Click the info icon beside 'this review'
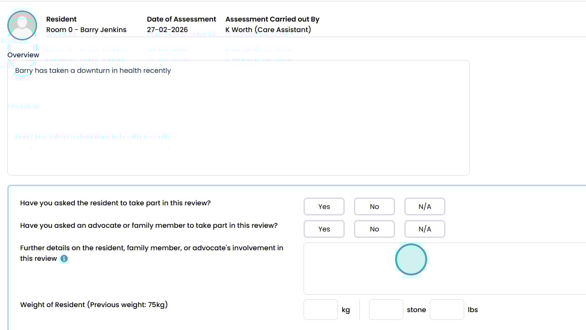This screenshot has height=330, width=586. pyautogui.click(x=64, y=258)
